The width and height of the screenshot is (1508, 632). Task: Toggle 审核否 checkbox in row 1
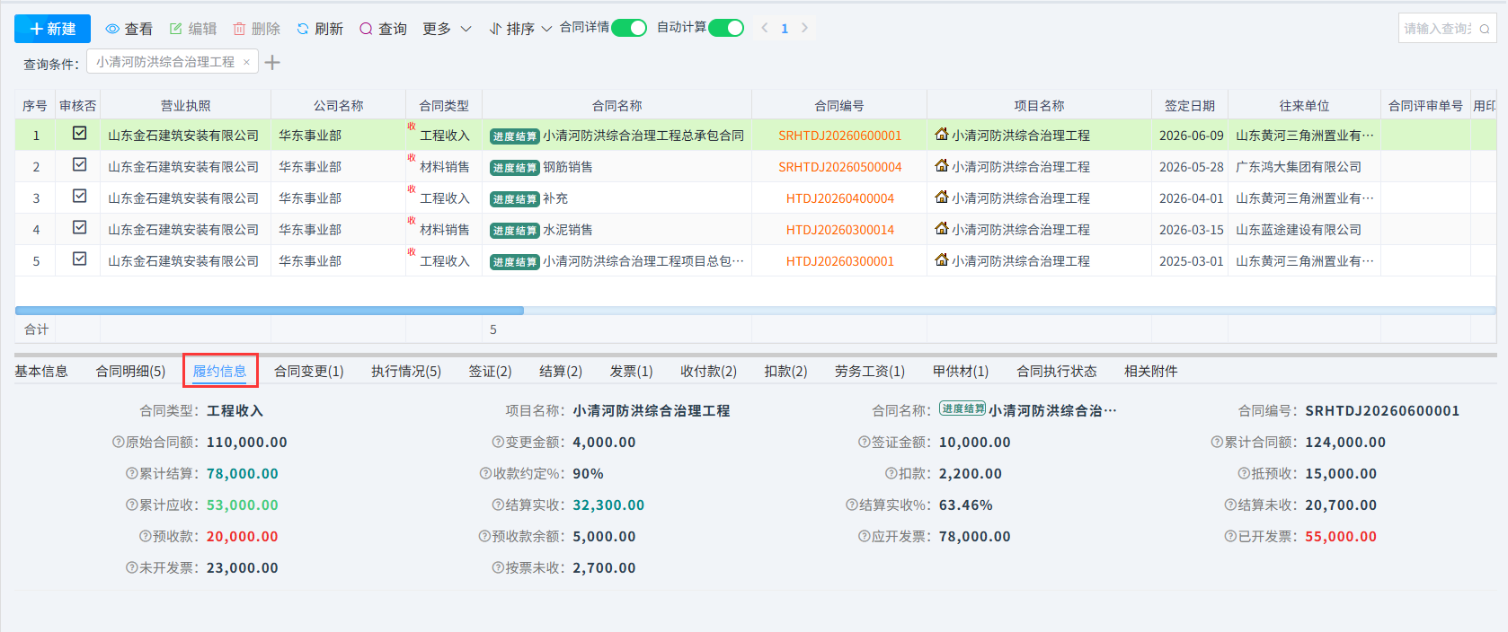pyautogui.click(x=80, y=133)
